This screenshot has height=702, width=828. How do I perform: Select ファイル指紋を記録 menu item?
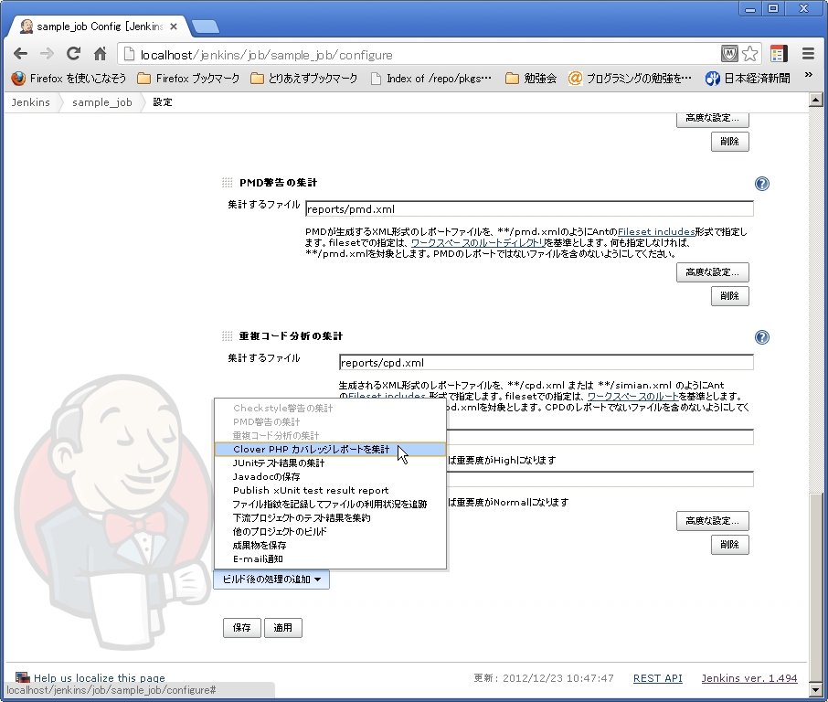click(x=330, y=505)
